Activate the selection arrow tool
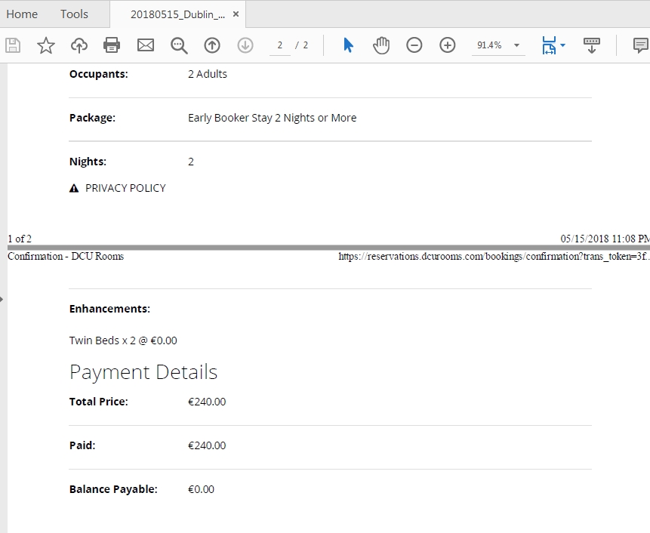650x533 pixels. 349,45
